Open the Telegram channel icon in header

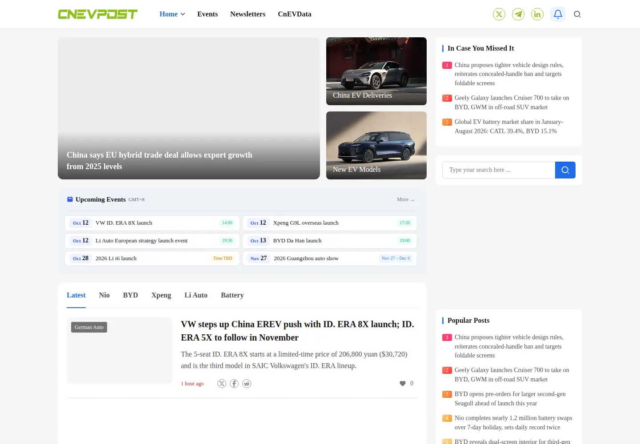pos(518,14)
